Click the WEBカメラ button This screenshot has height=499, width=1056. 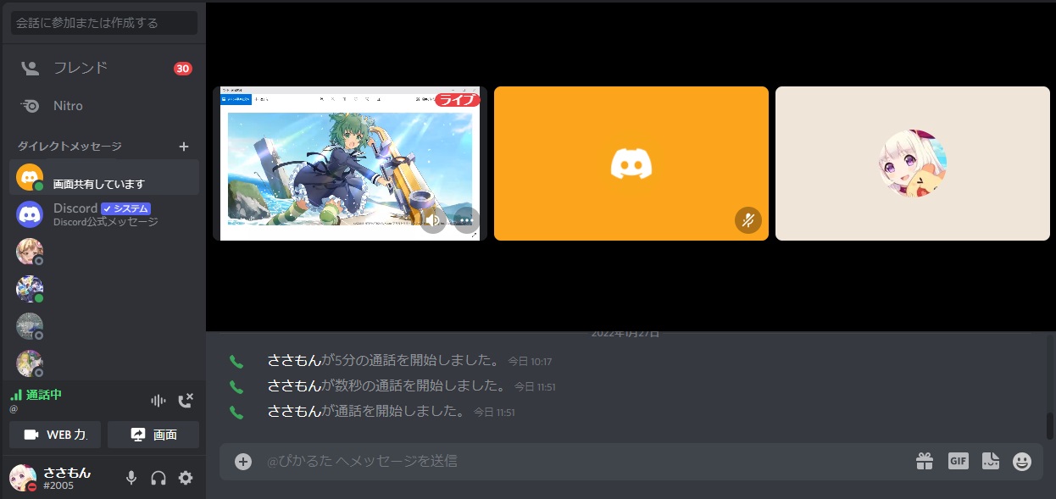pyautogui.click(x=55, y=435)
